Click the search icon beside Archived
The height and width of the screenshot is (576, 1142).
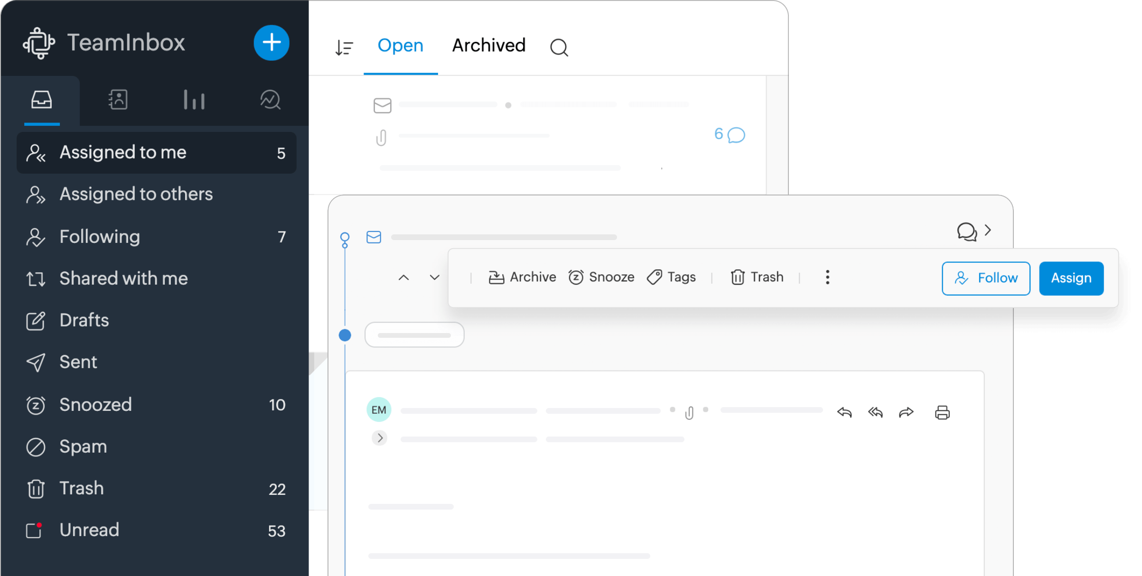point(559,47)
